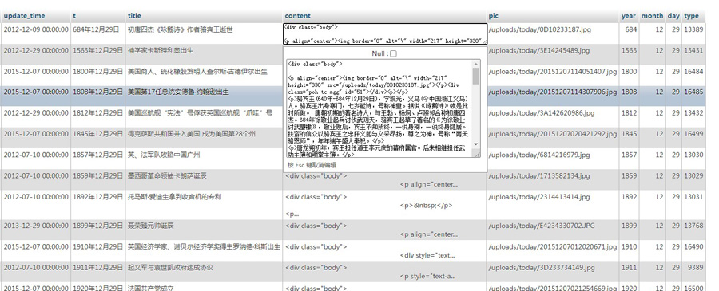Click pic cell /uploads/today/3E14245489.jpg

(538, 50)
